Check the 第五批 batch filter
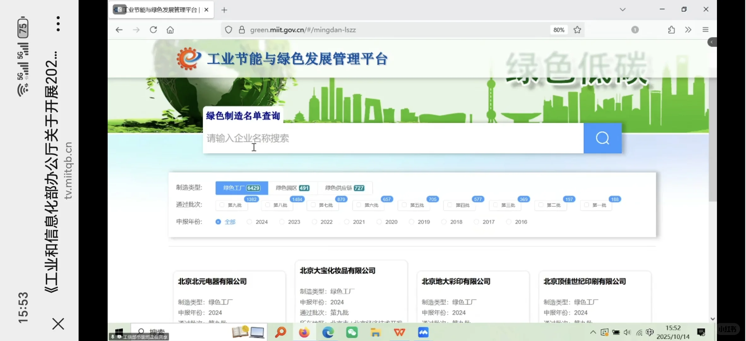 pos(403,205)
